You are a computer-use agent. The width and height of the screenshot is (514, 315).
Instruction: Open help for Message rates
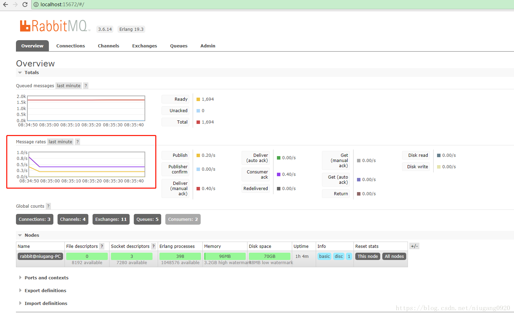tap(78, 142)
